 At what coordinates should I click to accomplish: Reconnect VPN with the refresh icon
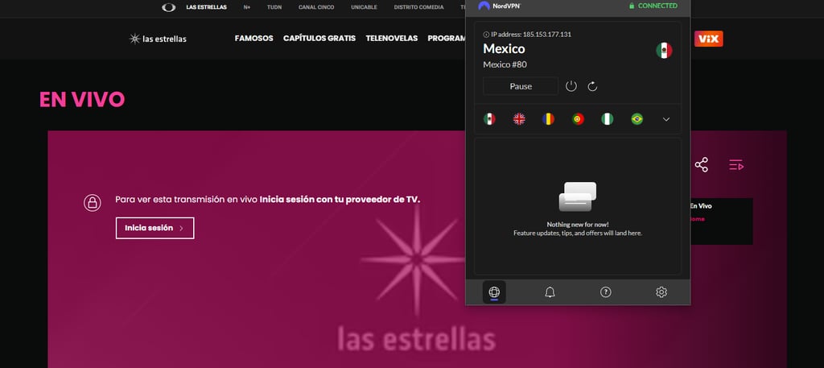tap(592, 86)
